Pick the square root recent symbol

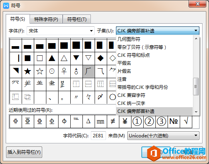pos(186,121)
